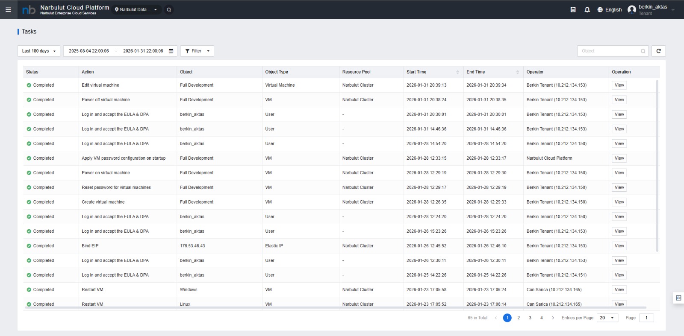
Task: Sort tasks by End Time
Action: coord(517,72)
